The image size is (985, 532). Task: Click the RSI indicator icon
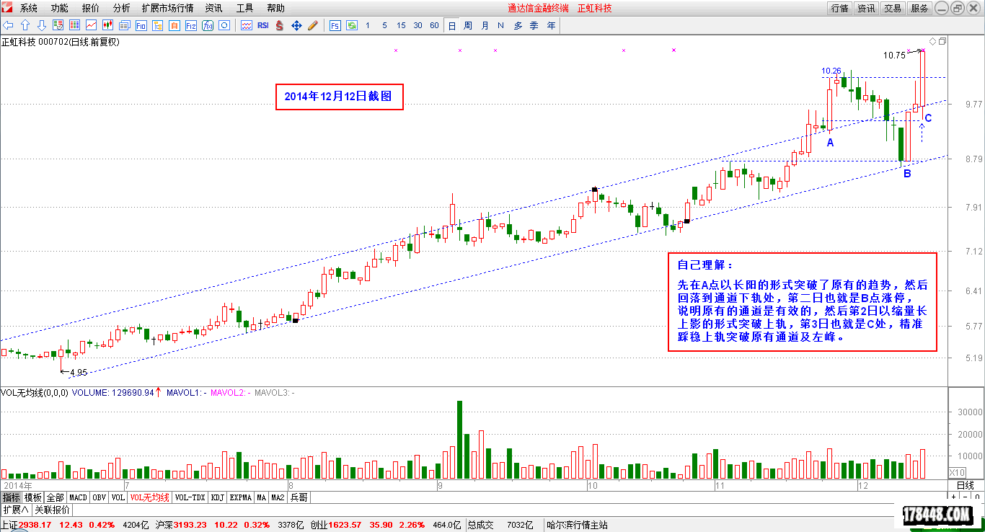click(263, 25)
